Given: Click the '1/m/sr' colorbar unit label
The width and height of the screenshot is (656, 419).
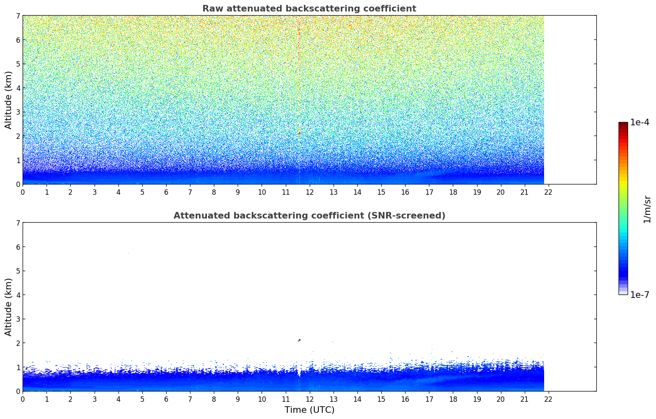Looking at the screenshot, I should (x=647, y=209).
